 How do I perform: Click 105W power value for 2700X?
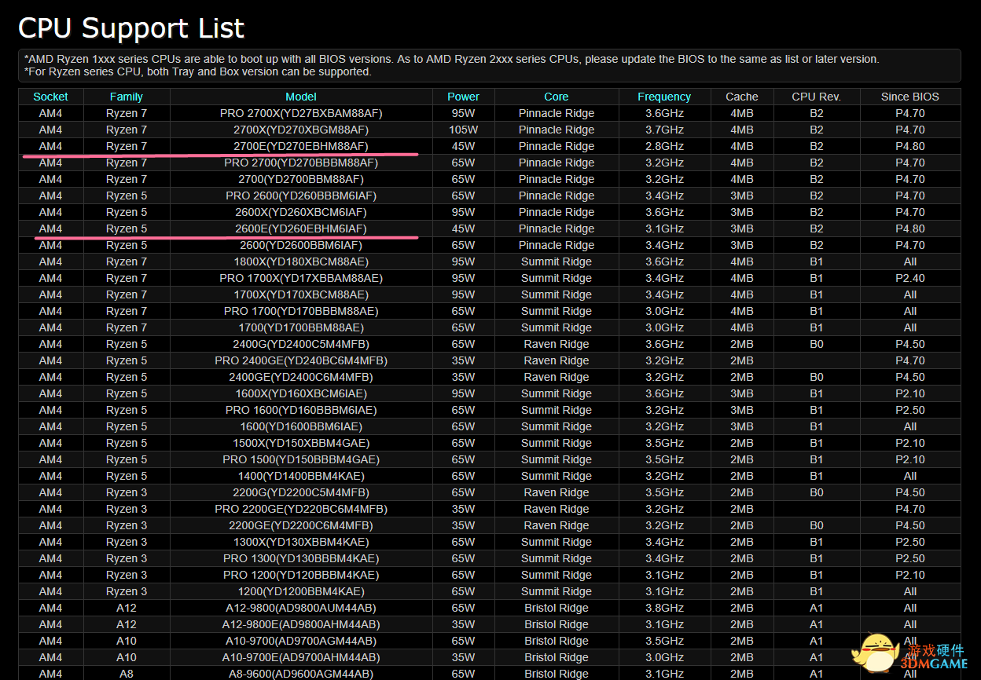(x=463, y=130)
